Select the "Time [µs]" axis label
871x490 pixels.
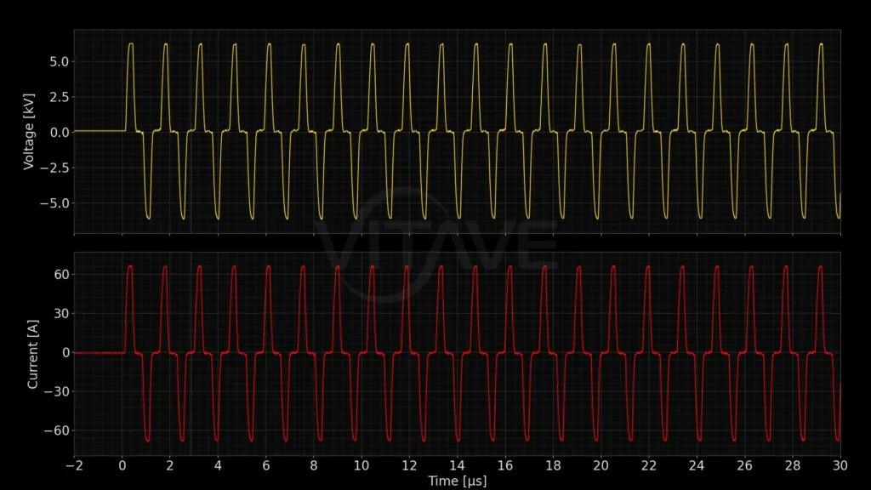[x=457, y=481]
